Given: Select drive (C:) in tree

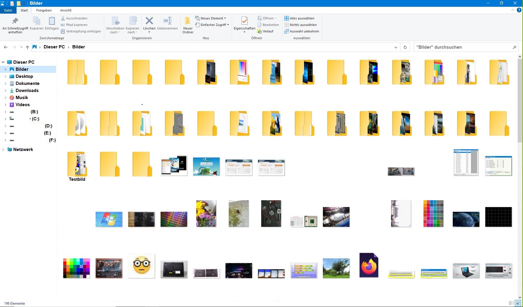Looking at the screenshot, I should point(35,119).
